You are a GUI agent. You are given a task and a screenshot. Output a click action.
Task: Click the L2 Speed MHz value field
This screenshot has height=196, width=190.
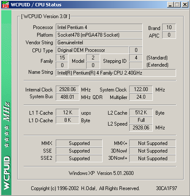point(141,128)
